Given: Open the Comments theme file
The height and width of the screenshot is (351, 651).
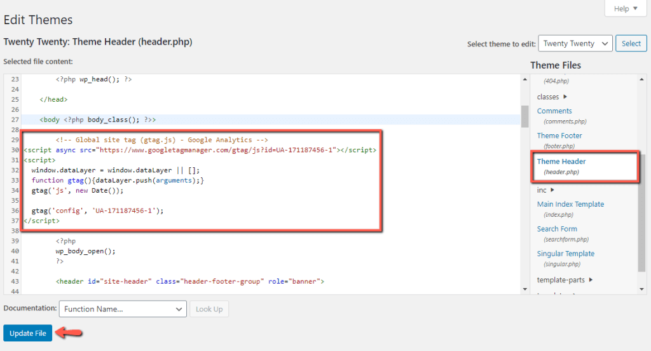Looking at the screenshot, I should click(554, 111).
